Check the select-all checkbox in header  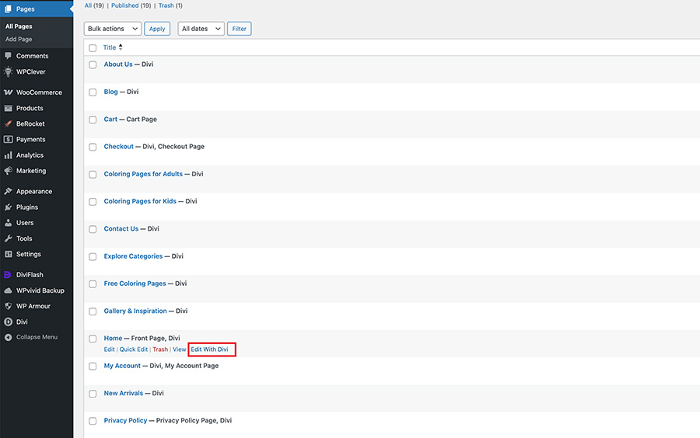pos(93,48)
